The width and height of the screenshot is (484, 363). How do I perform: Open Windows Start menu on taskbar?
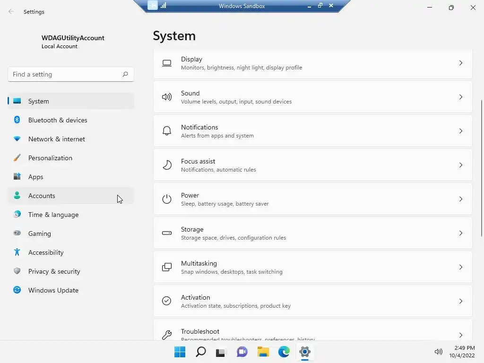[180, 352]
